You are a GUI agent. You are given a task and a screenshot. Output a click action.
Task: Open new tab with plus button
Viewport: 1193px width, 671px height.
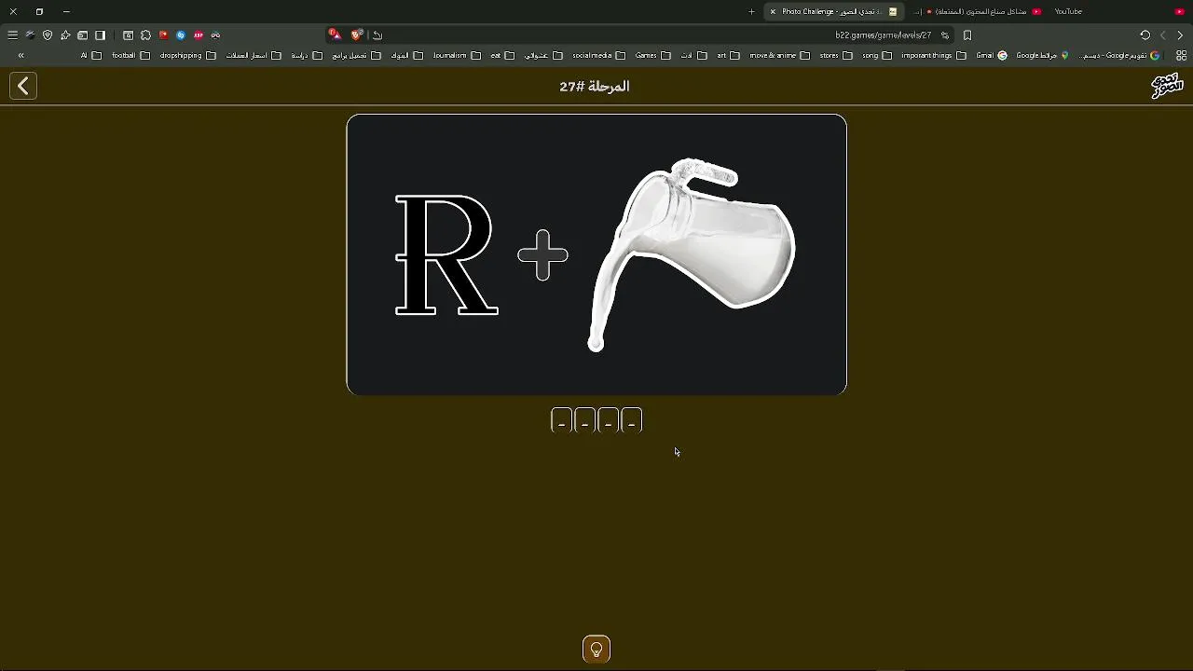coord(751,11)
